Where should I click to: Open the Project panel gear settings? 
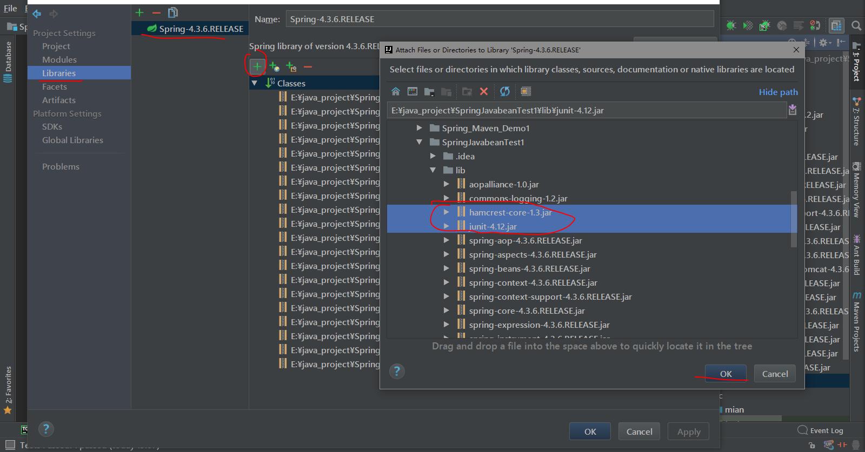point(824,42)
